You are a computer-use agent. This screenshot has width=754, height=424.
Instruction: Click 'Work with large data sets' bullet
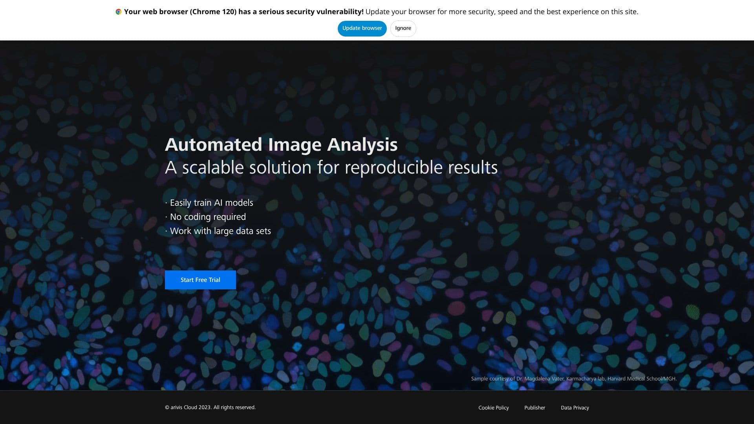click(x=218, y=231)
